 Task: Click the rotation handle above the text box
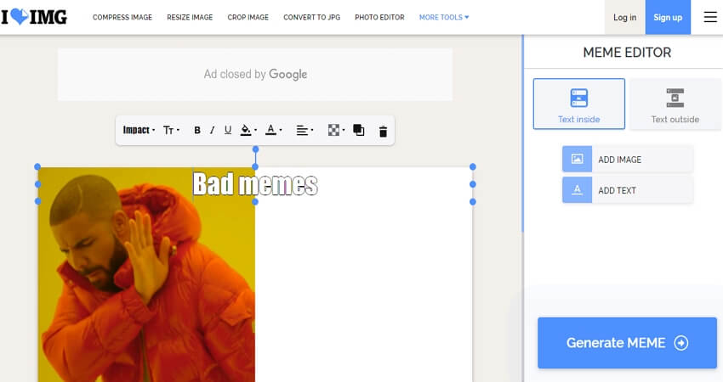click(255, 149)
